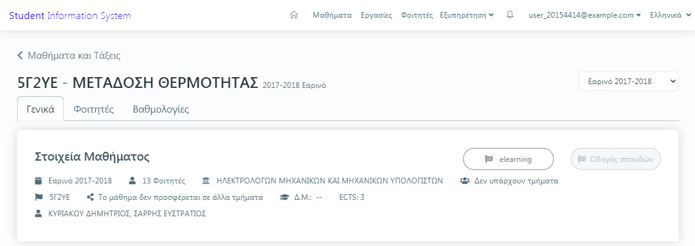Click the institution icon beside ΗΛΕΚΤΡΟΛΟΓΩΝ ΜΗΧΑΝΙΚΩΝ

[206, 181]
